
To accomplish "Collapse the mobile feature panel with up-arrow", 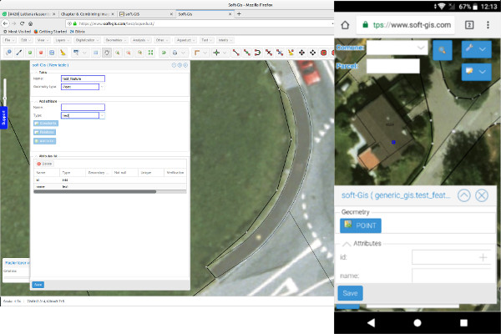I will coord(463,195).
